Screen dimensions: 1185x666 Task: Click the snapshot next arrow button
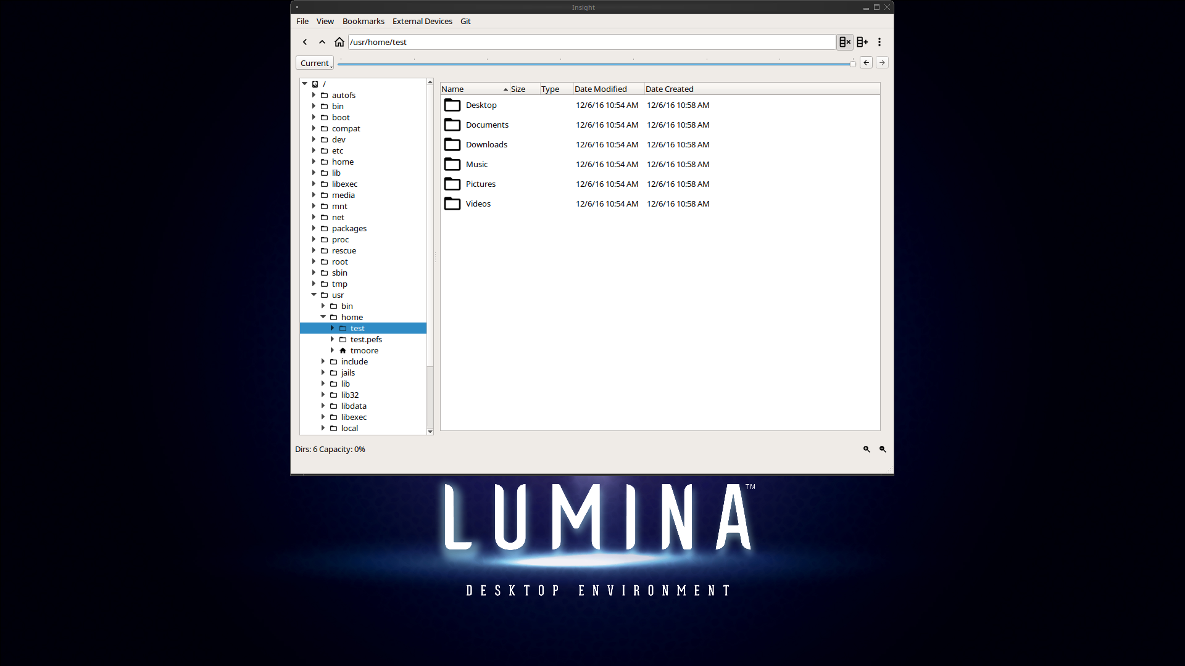coord(882,62)
